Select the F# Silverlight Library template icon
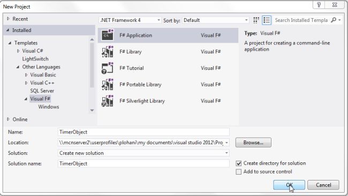 click(108, 101)
